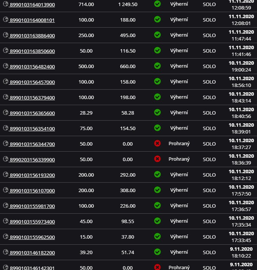
Task: Open ticket 8990103155981700
Action: (33, 206)
